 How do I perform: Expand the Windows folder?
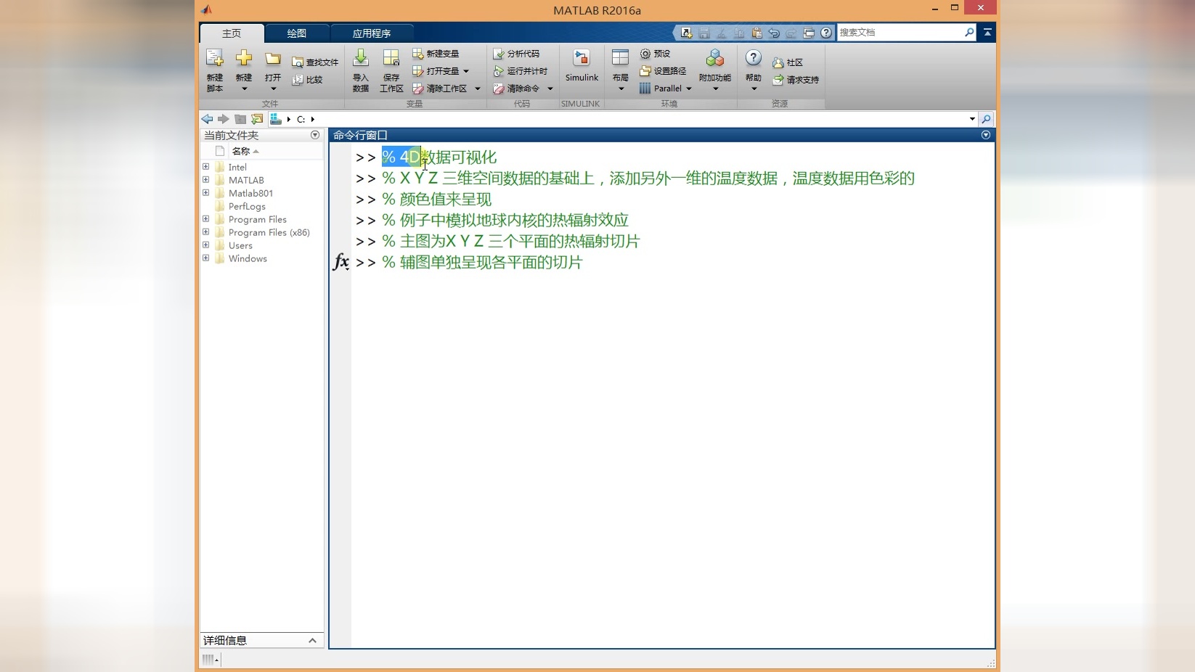[x=205, y=258]
